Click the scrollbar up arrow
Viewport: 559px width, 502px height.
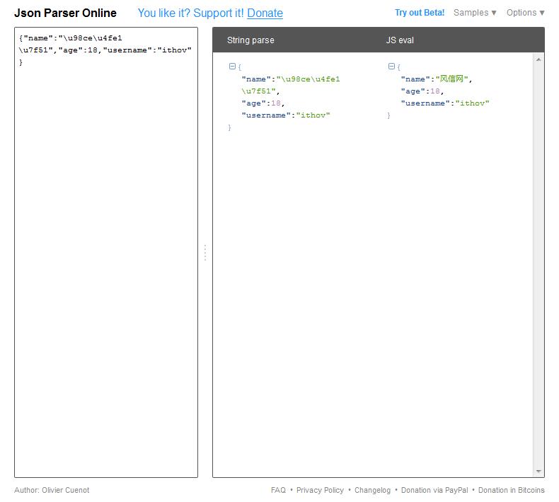539,59
